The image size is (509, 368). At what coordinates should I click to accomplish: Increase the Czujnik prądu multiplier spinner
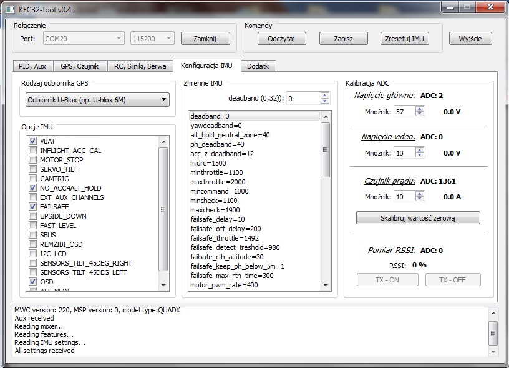(x=420, y=194)
